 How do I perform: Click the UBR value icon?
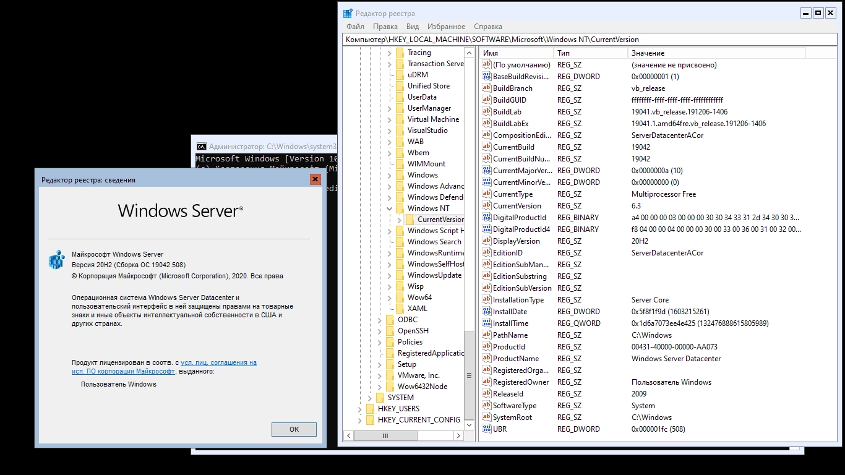pos(487,429)
